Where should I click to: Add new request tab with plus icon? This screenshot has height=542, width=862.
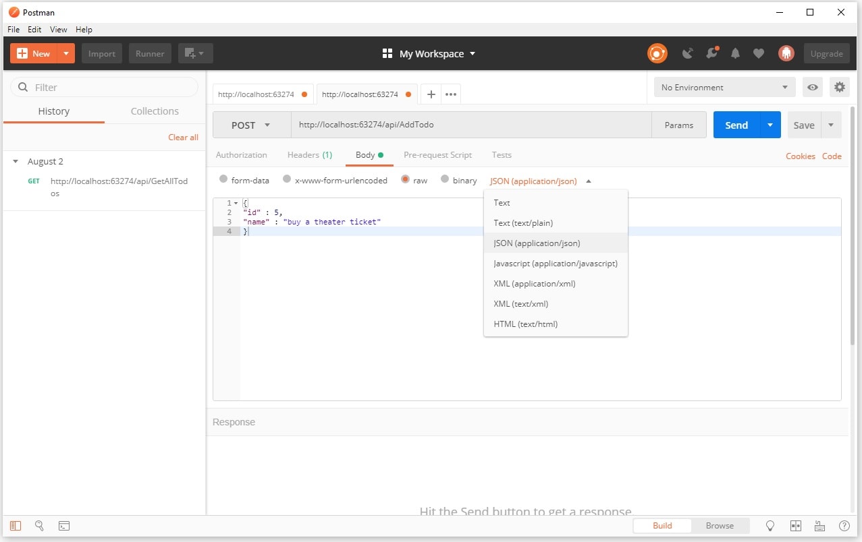[x=431, y=94]
